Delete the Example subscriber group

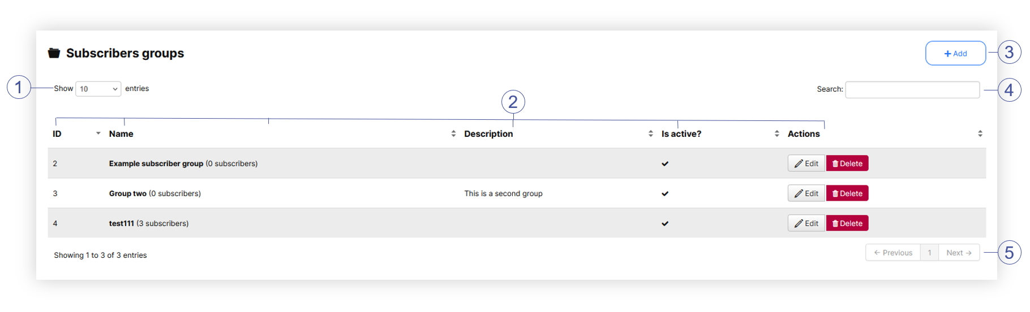[847, 163]
